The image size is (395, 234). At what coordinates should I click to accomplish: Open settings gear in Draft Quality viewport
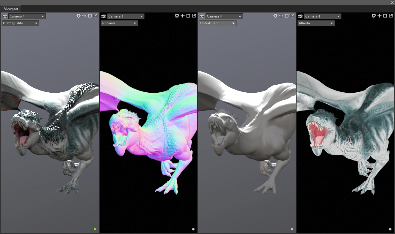79,16
